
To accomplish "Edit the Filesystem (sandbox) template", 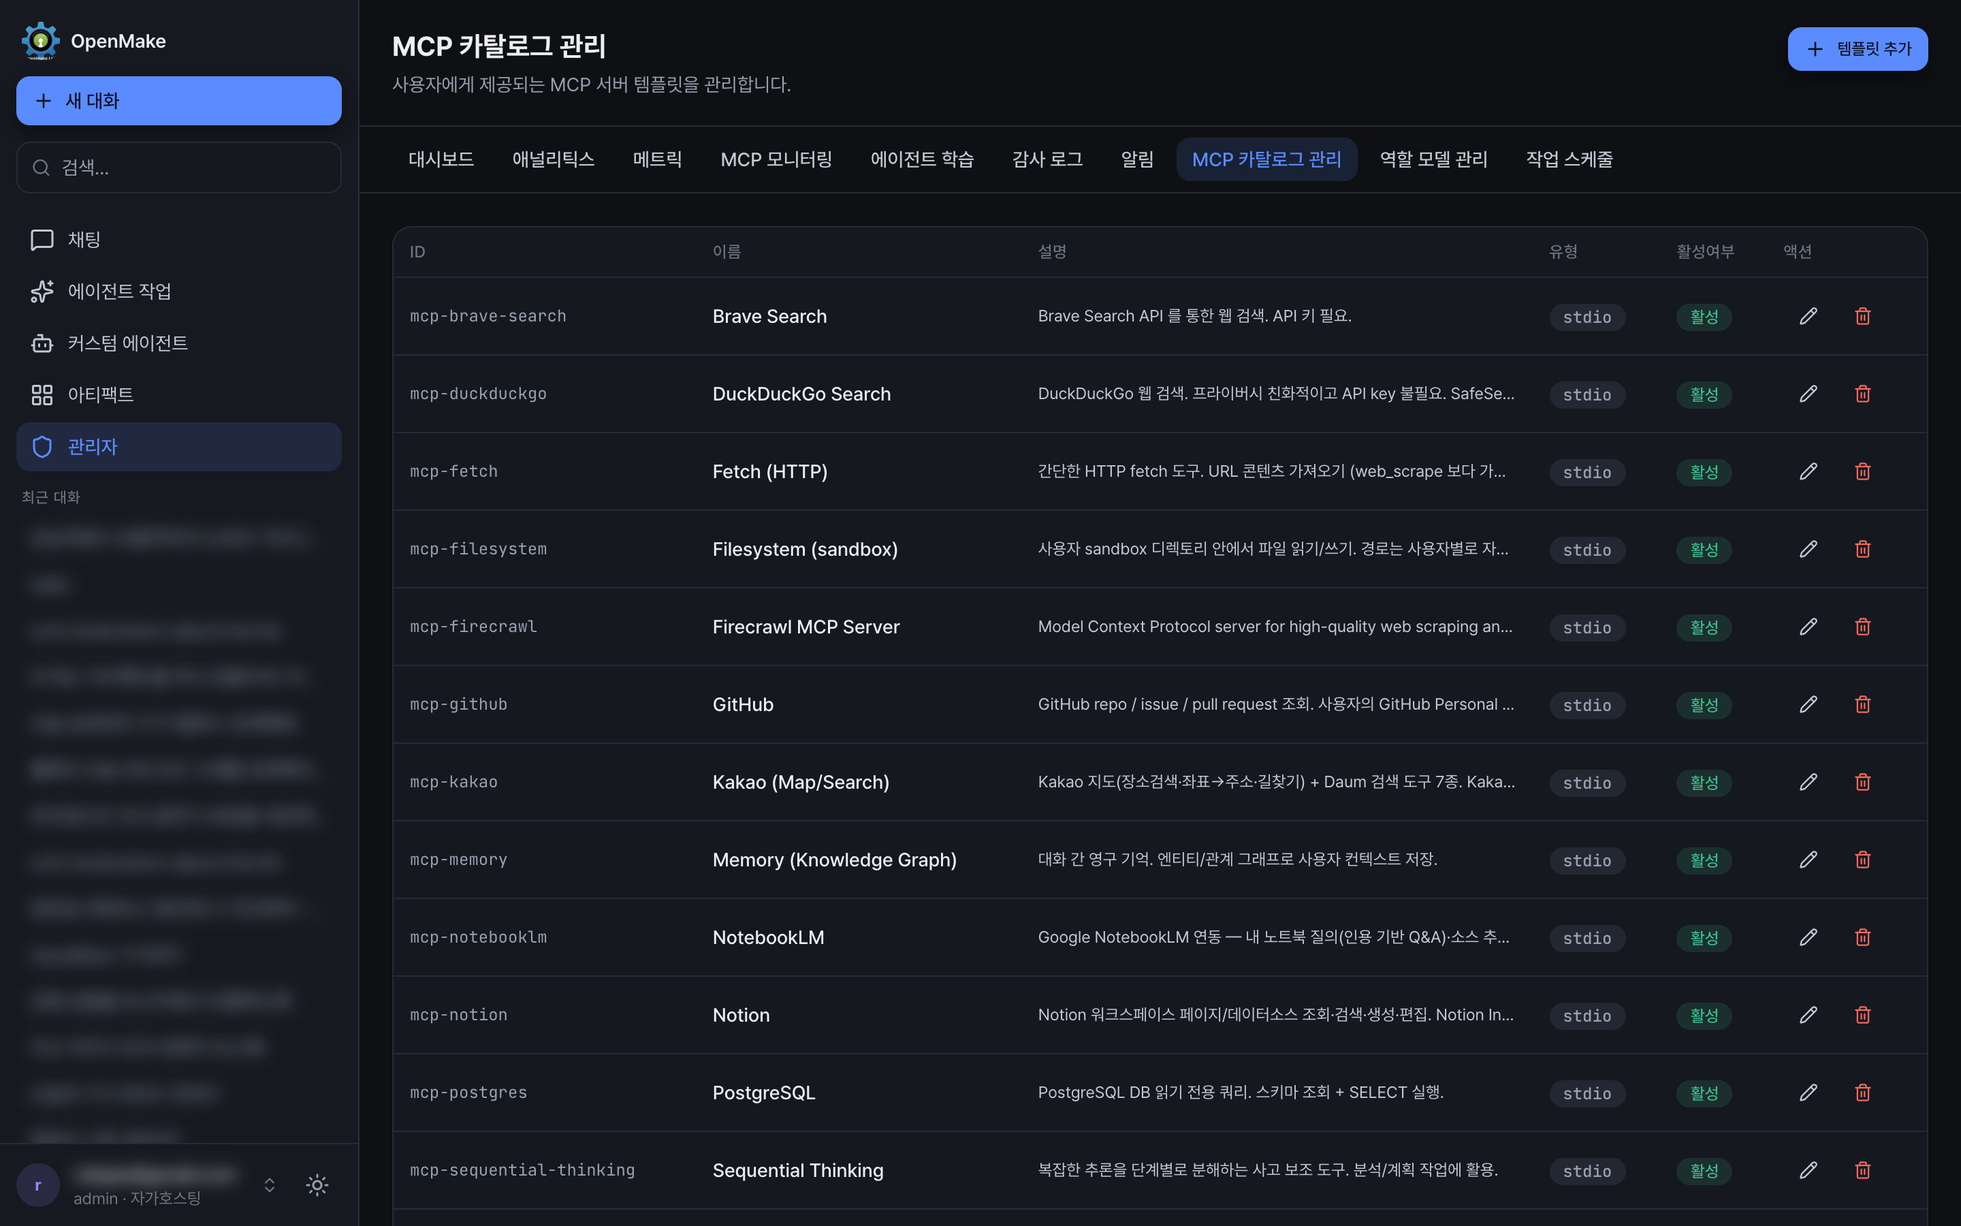I will pyautogui.click(x=1808, y=550).
